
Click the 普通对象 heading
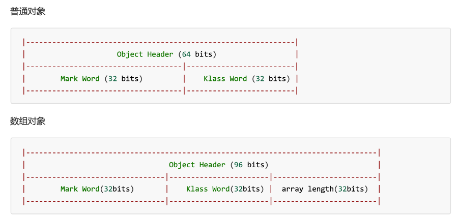[28, 11]
